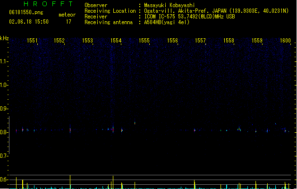Screen dimensions: 297x189
Task: Click the Observer label
Action: [96, 5]
